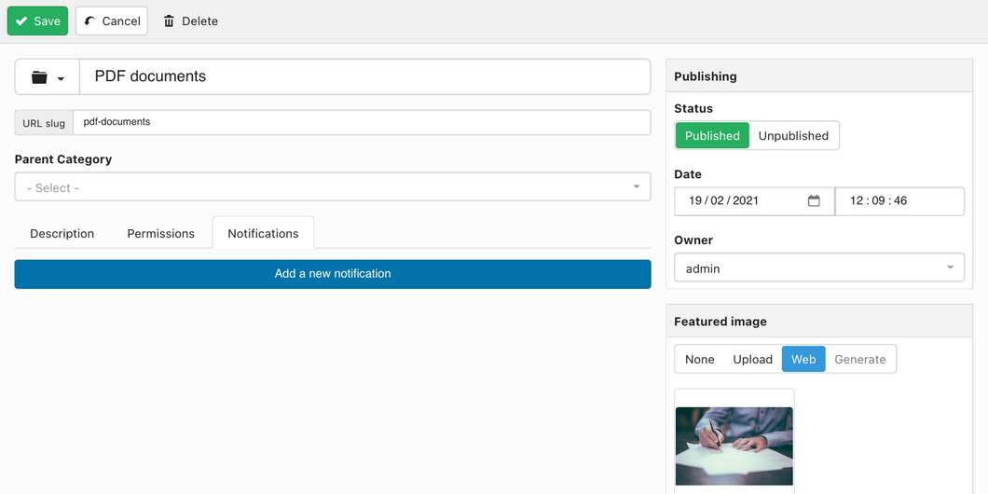988x494 pixels.
Task: Switch to the Description tab
Action: 62,233
